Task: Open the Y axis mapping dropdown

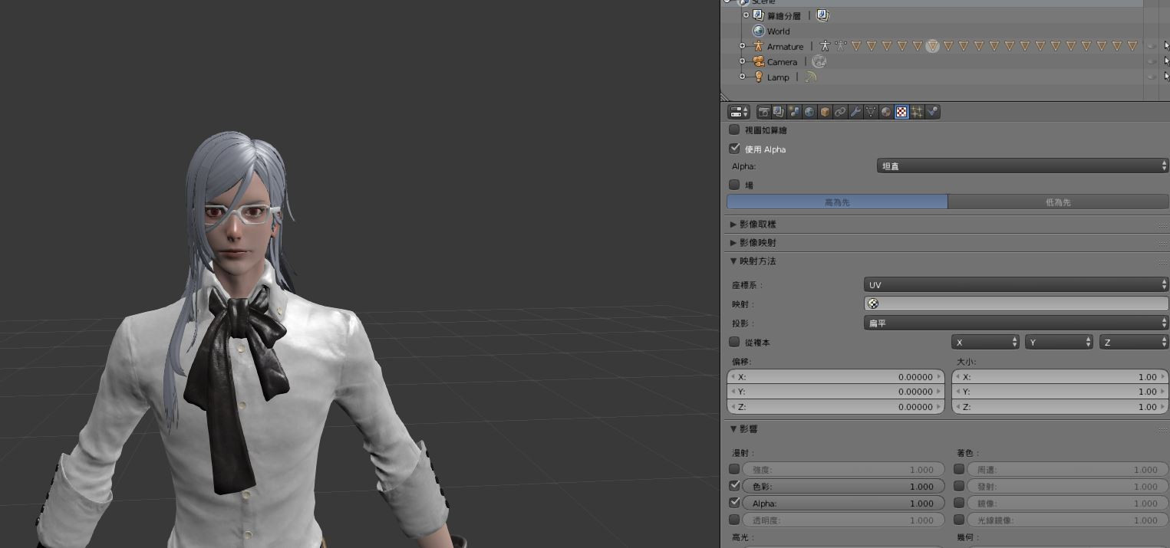Action: pyautogui.click(x=1059, y=343)
